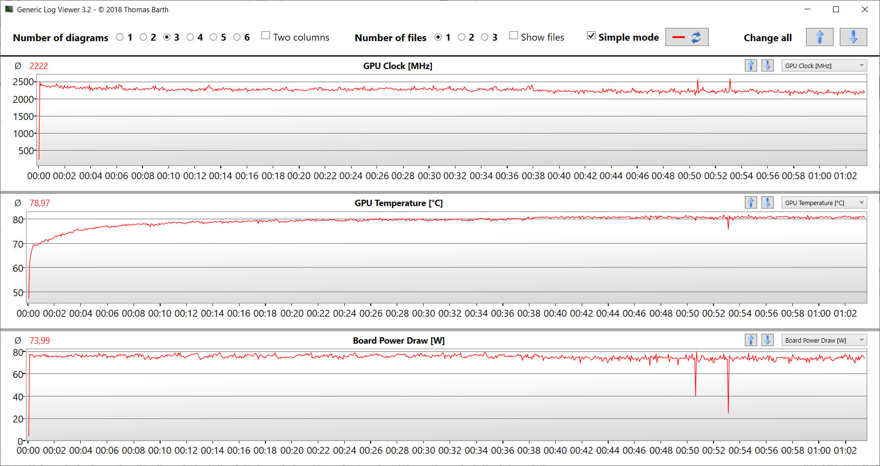Click down arrow next to GPU Temperature dropdown
This screenshot has width=880, height=466.
tap(767, 203)
